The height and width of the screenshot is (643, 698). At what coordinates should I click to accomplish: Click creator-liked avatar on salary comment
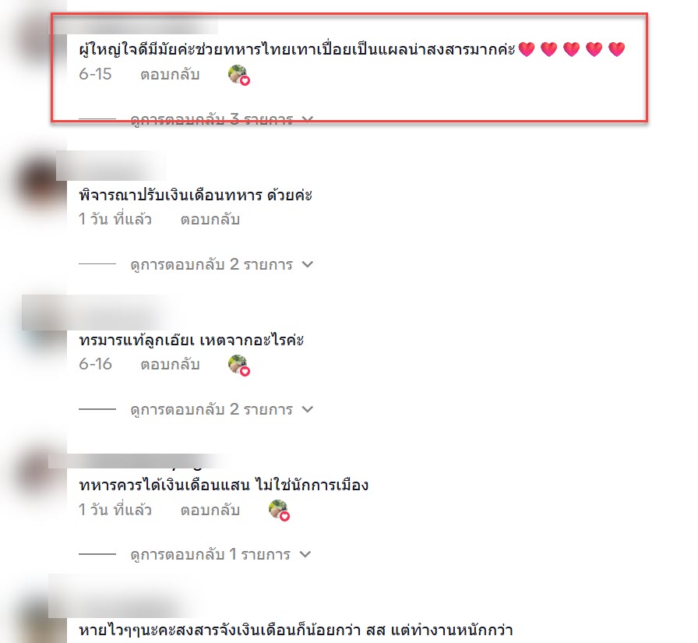tap(279, 511)
